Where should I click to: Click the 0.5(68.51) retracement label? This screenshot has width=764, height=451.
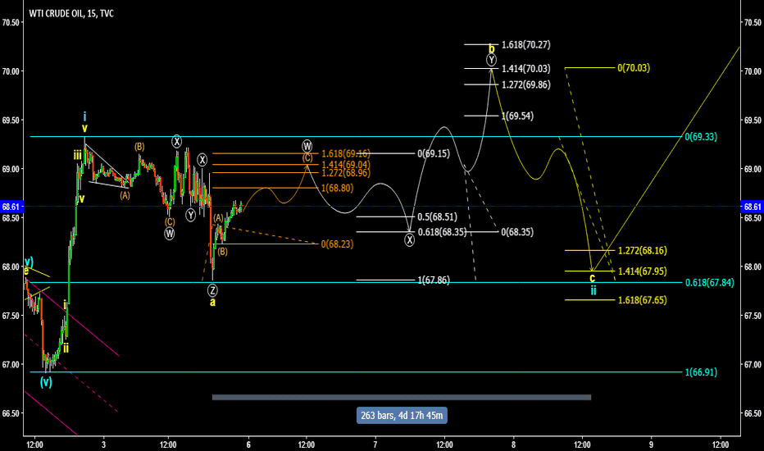pos(437,217)
